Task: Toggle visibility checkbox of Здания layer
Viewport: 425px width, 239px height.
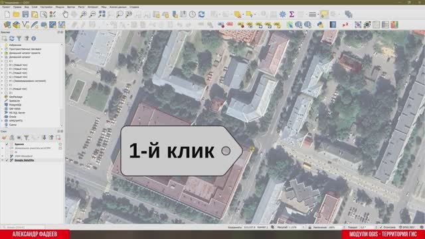Action: [x=7, y=144]
